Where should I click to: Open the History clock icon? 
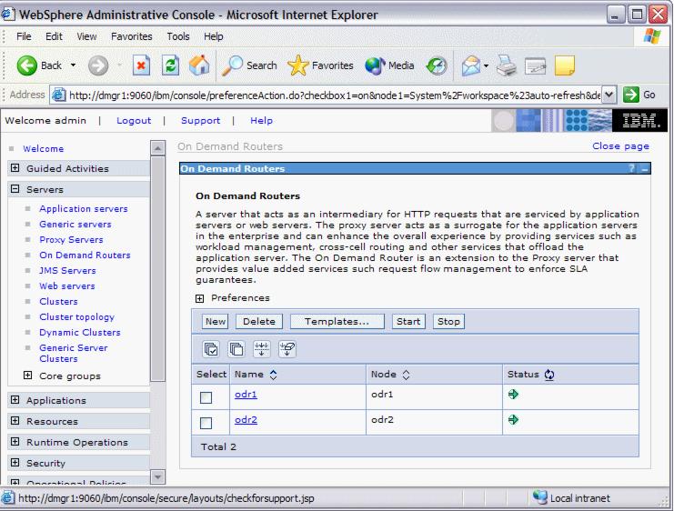[437, 65]
